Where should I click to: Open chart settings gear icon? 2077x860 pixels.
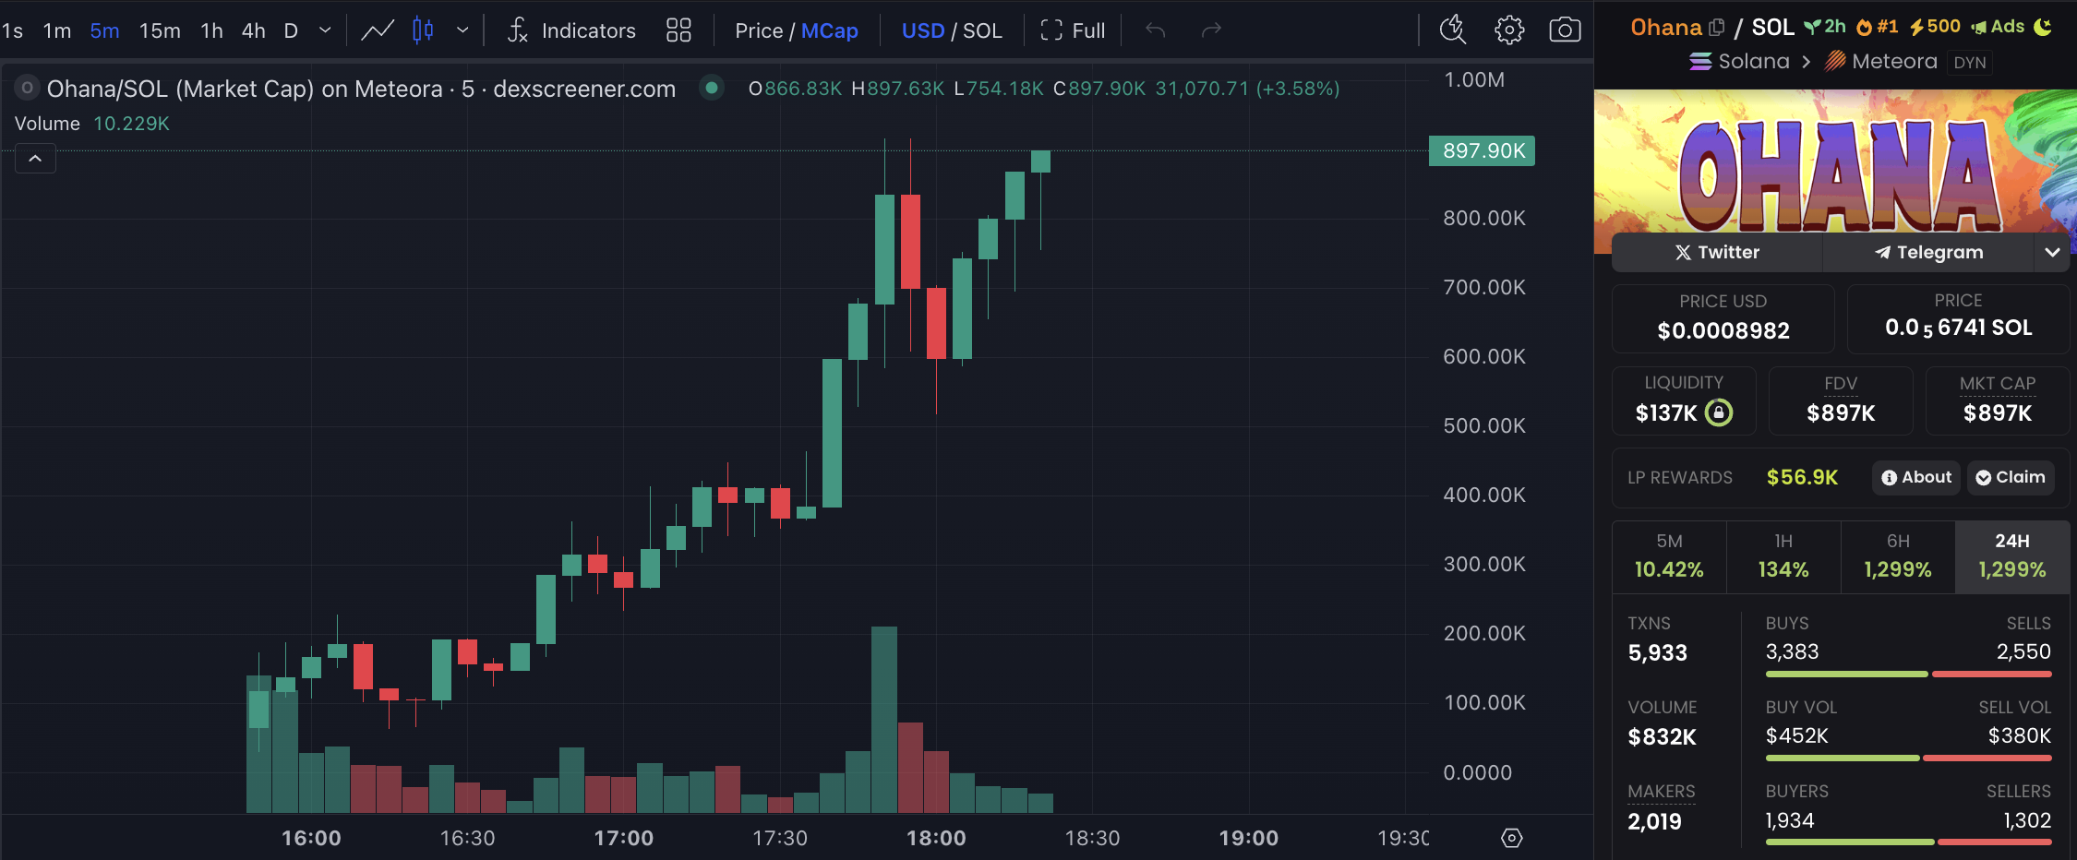pos(1509,30)
